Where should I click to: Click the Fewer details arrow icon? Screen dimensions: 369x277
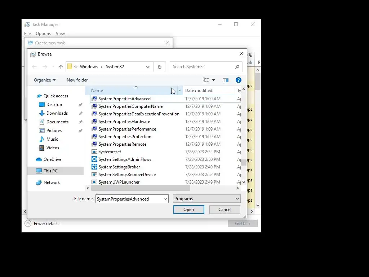click(x=28, y=224)
